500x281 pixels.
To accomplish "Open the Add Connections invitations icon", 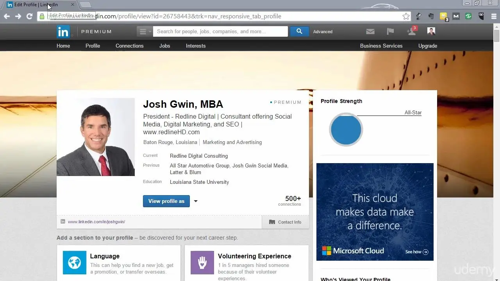I will [x=412, y=31].
